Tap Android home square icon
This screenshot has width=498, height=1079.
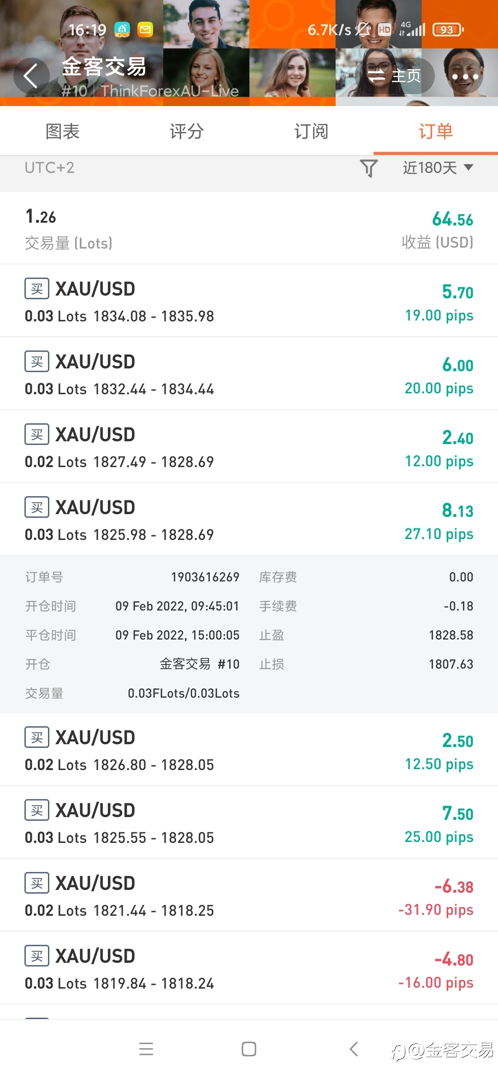tap(249, 1049)
